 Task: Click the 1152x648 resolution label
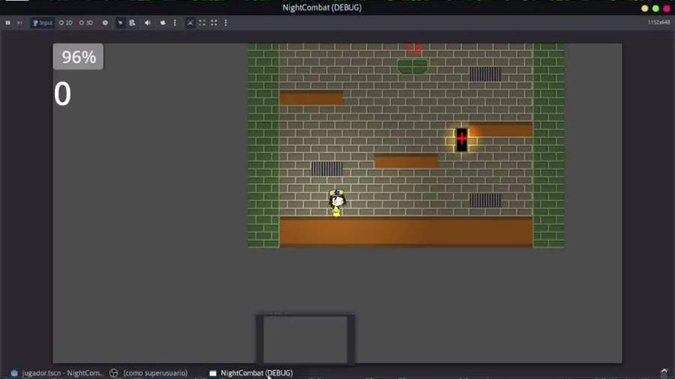point(658,22)
